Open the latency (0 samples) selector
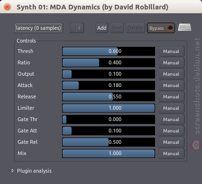Screen dimensions: 202x184 click(x=39, y=28)
